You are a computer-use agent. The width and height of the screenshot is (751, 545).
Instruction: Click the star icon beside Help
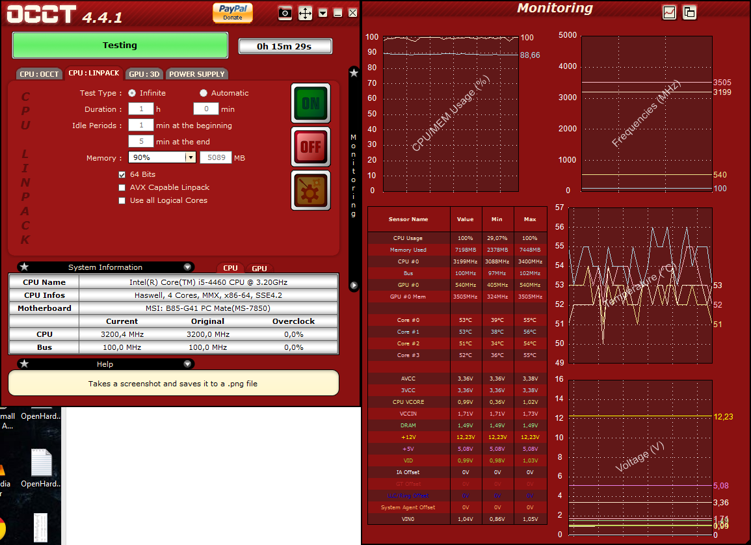pyautogui.click(x=25, y=364)
